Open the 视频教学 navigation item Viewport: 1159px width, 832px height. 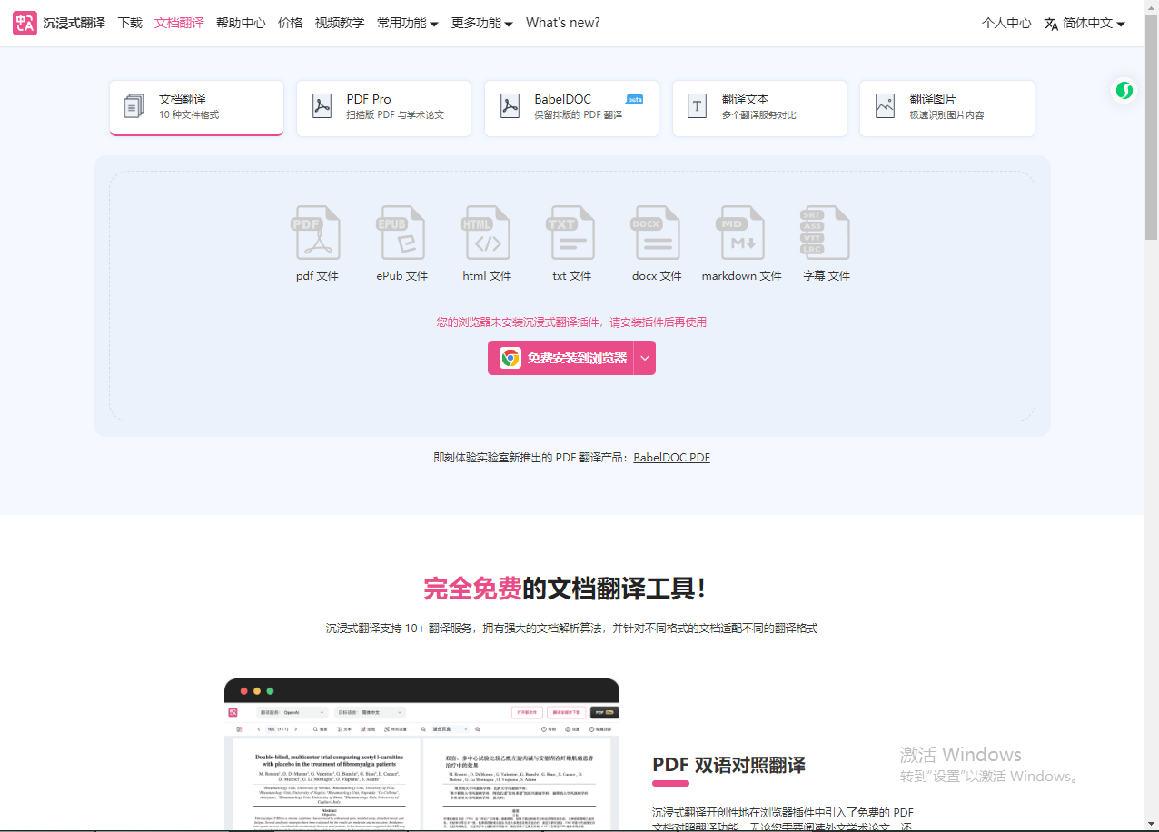pos(340,23)
